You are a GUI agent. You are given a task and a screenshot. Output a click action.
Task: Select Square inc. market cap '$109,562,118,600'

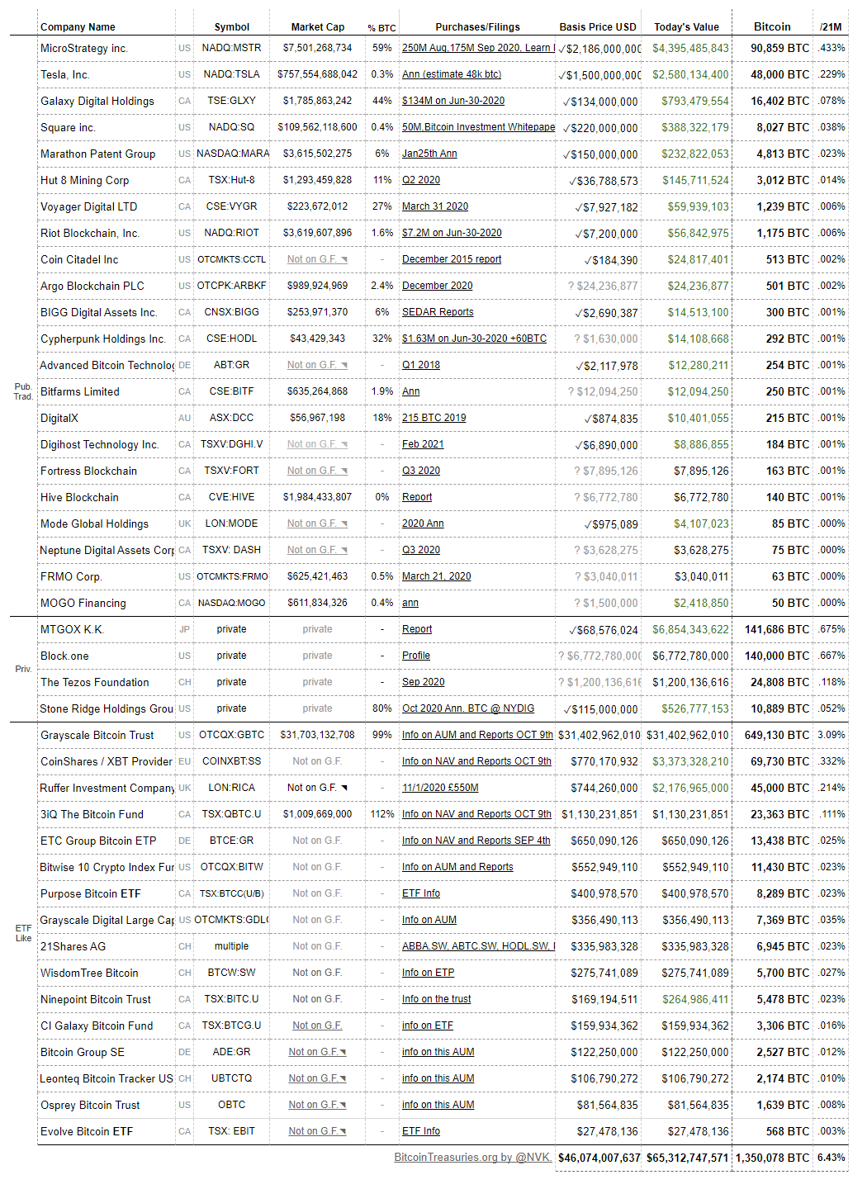pyautogui.click(x=318, y=127)
